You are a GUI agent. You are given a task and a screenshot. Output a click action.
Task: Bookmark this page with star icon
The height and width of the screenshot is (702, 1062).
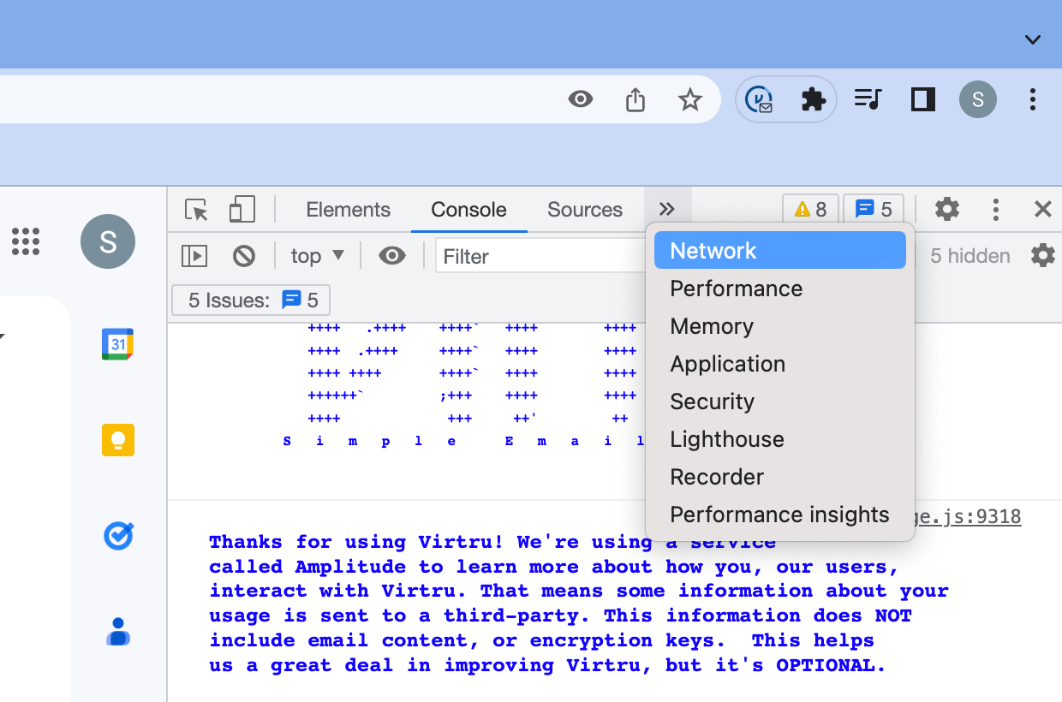690,99
